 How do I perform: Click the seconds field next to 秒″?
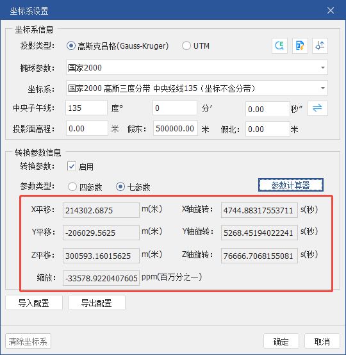(268, 109)
